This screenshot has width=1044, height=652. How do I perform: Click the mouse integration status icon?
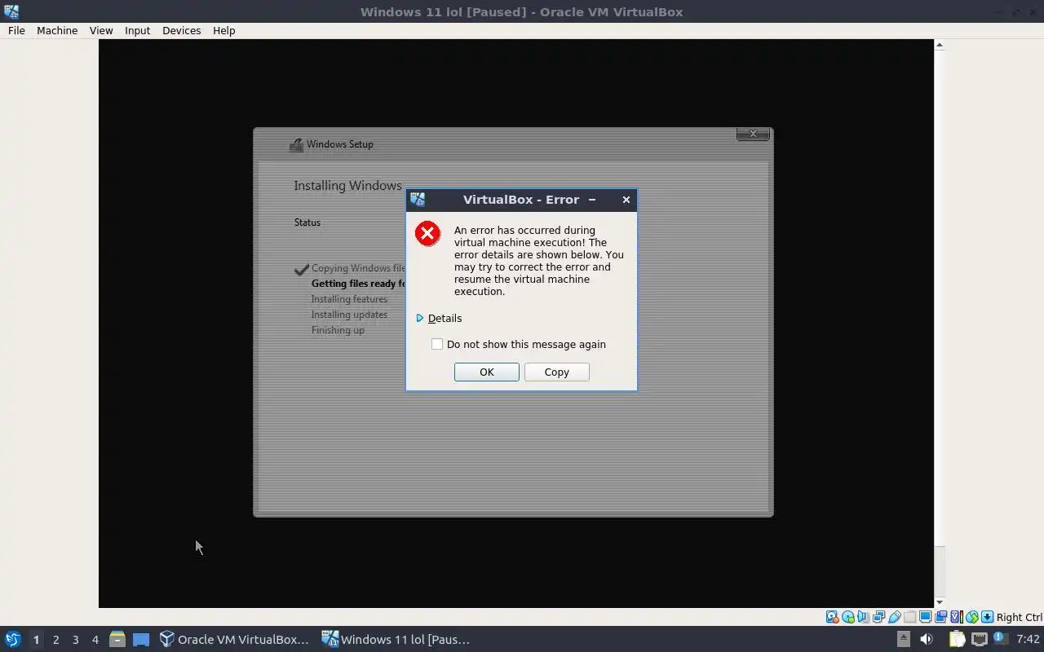click(972, 617)
